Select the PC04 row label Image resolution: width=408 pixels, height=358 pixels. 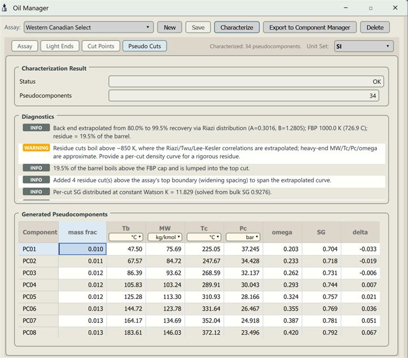point(39,285)
